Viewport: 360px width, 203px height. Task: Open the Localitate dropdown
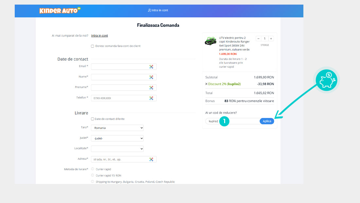click(x=117, y=149)
